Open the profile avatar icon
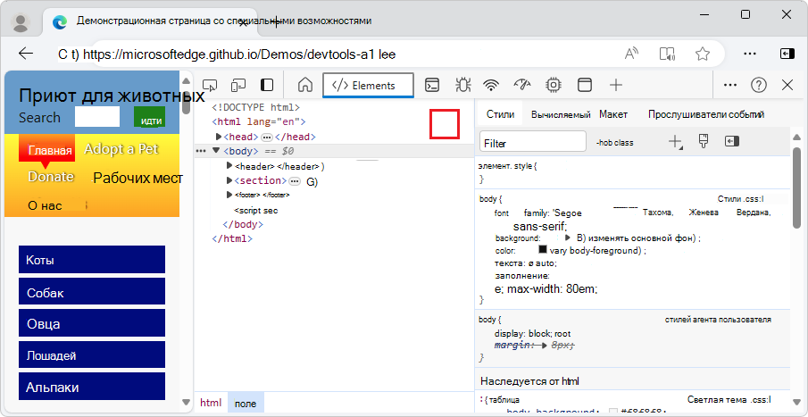Image resolution: width=808 pixels, height=417 pixels. point(21,21)
